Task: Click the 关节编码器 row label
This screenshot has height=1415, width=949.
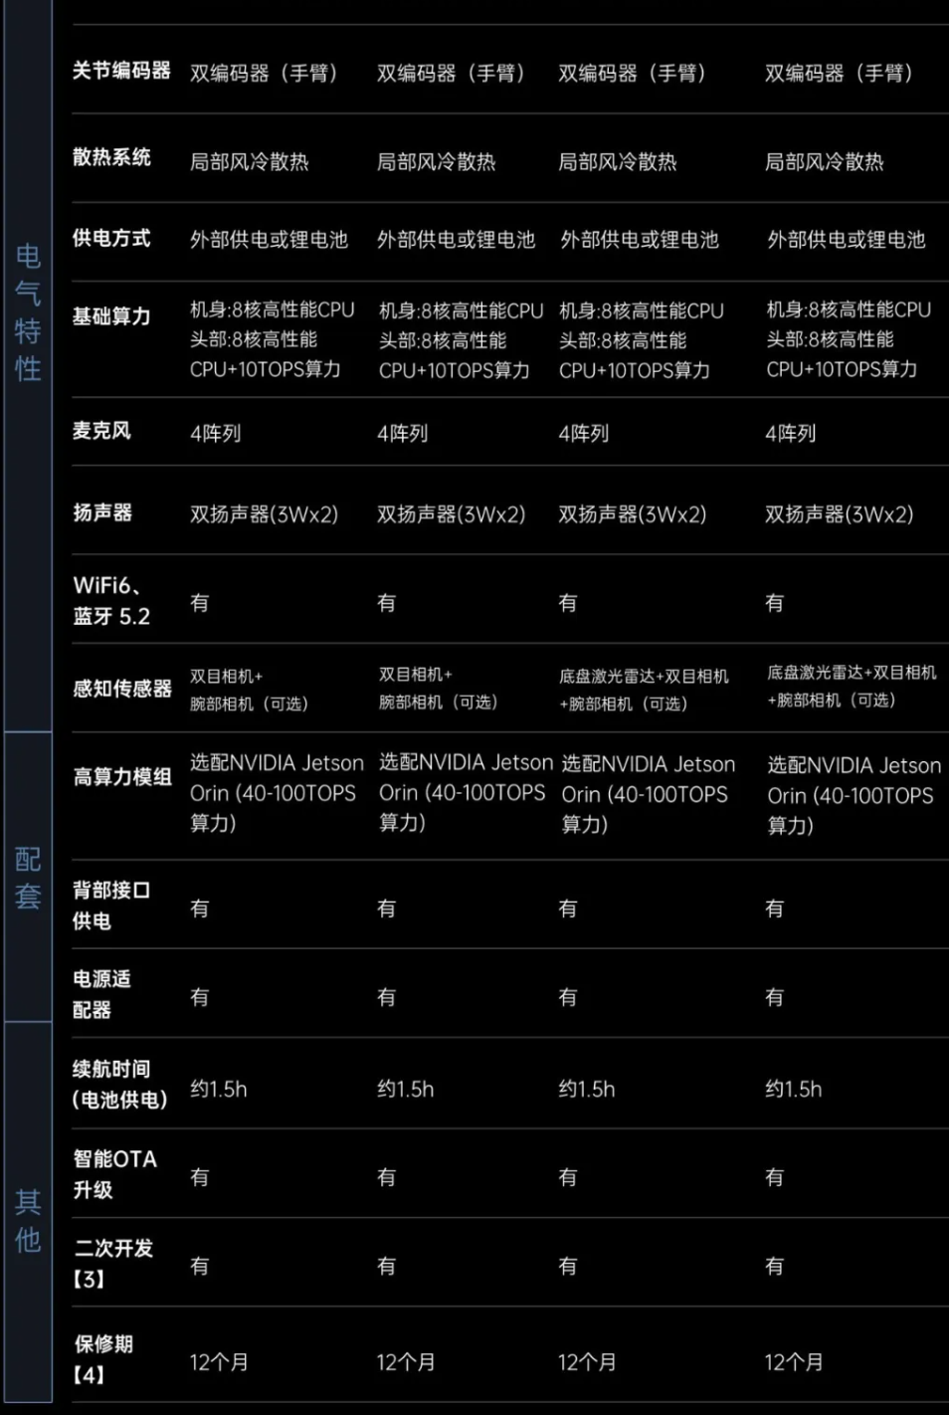Action: pos(121,71)
